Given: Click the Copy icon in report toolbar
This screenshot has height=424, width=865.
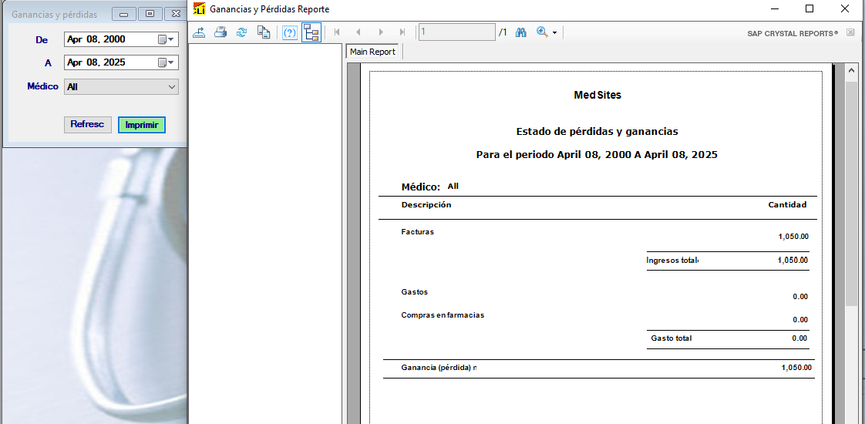Looking at the screenshot, I should coord(264,32).
